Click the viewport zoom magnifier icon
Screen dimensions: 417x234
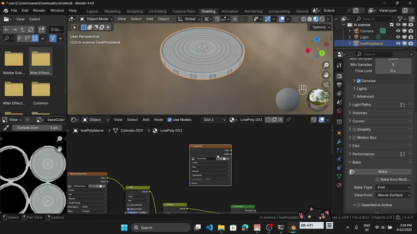(x=326, y=65)
